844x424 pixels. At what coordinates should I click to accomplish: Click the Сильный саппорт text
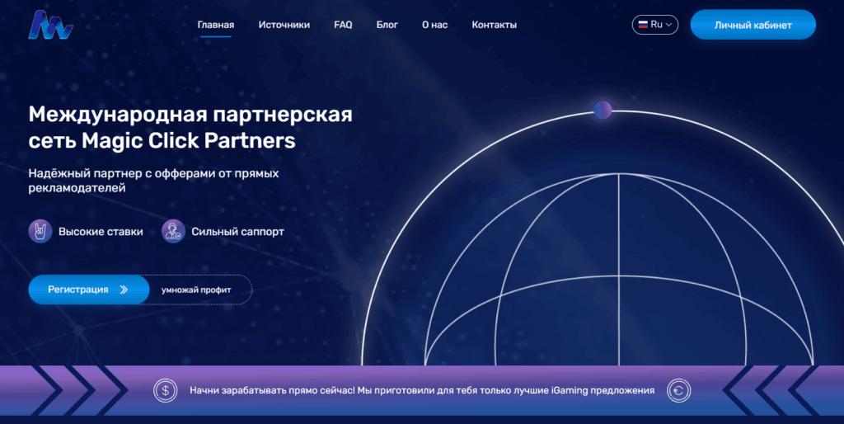(238, 232)
